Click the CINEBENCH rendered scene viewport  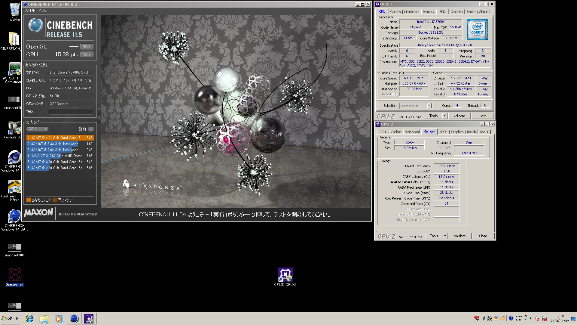(236, 111)
